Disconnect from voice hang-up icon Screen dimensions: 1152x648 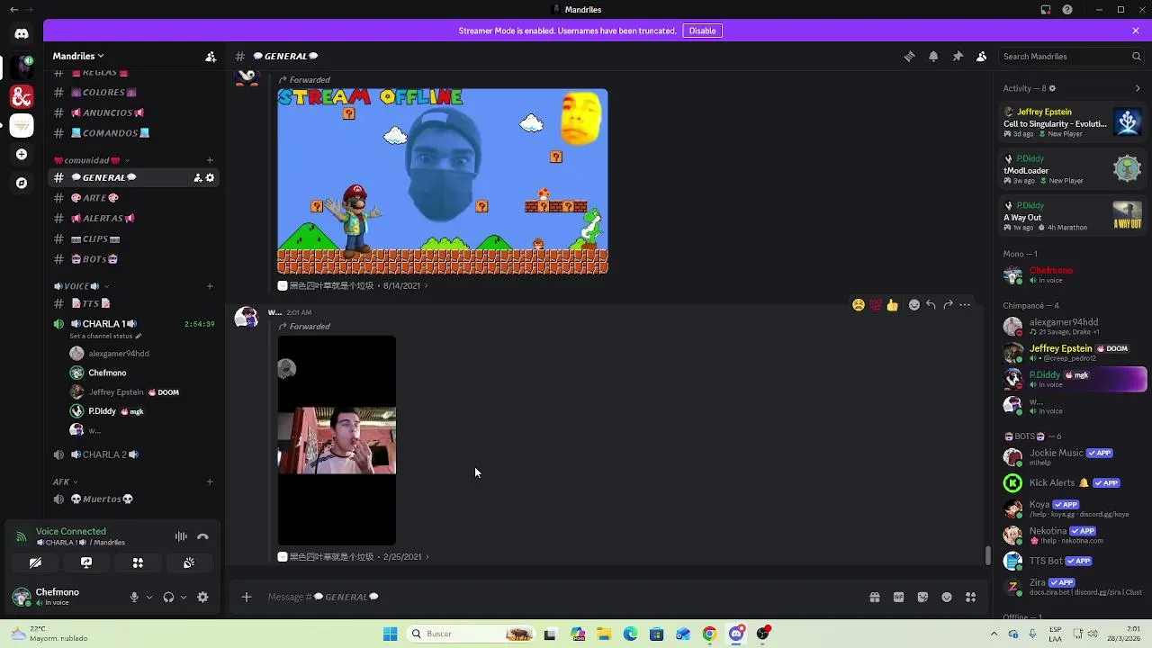(202, 536)
